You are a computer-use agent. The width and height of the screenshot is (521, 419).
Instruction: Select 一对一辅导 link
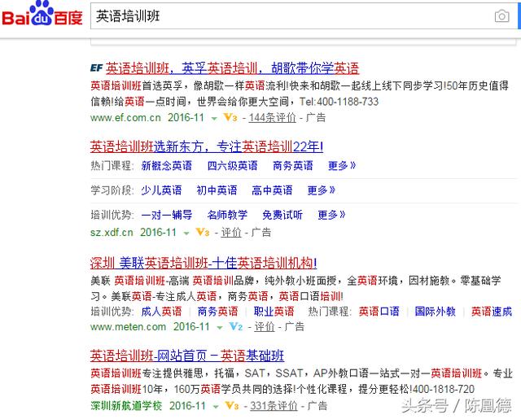click(166, 215)
